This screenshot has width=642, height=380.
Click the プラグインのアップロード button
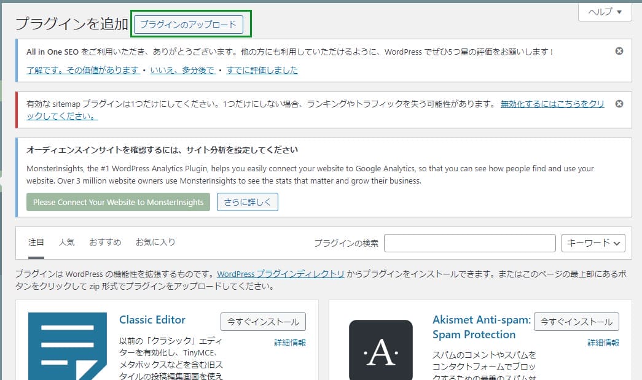[x=188, y=25]
